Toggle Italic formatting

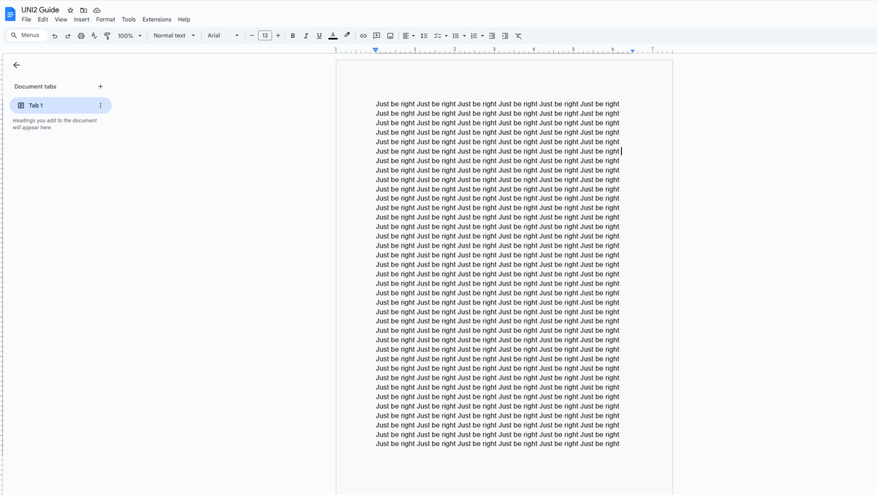306,36
